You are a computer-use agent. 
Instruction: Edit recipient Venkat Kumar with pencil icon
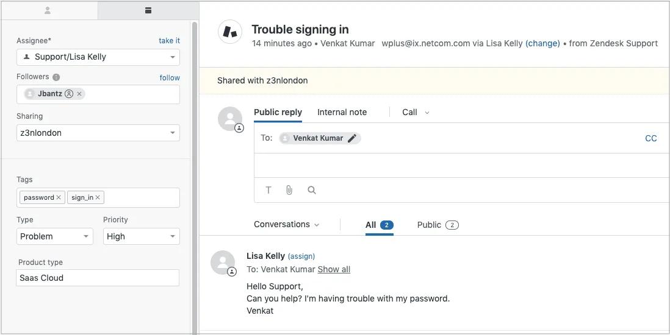[351, 138]
